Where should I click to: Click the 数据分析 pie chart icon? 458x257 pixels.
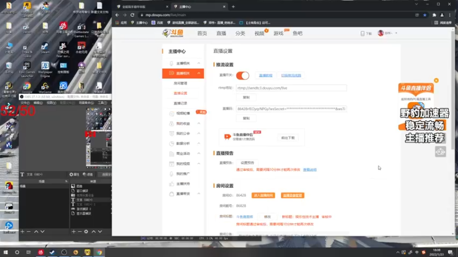coord(171,143)
